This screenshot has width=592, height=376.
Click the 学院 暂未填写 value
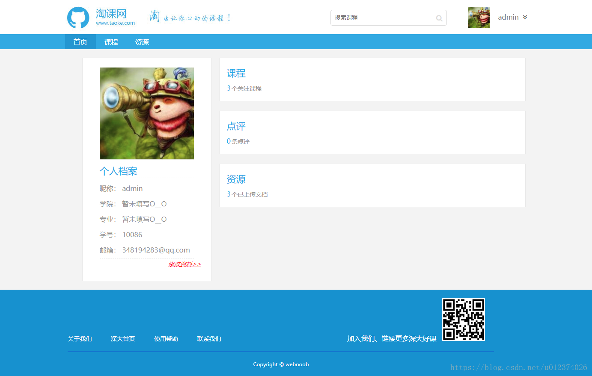pyautogui.click(x=144, y=204)
